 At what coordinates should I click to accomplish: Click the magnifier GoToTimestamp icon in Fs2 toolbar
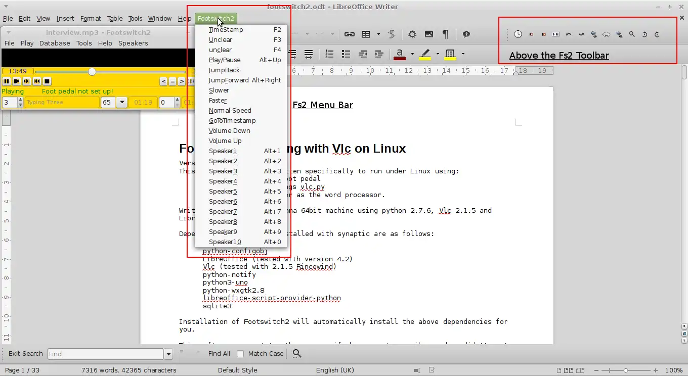coord(632,34)
